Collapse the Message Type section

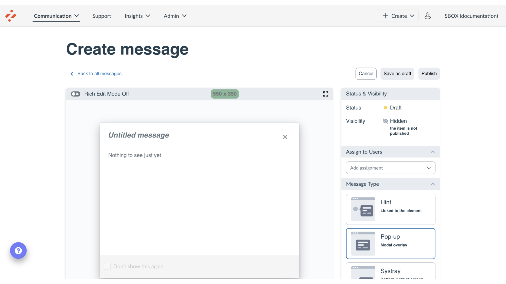pyautogui.click(x=432, y=184)
